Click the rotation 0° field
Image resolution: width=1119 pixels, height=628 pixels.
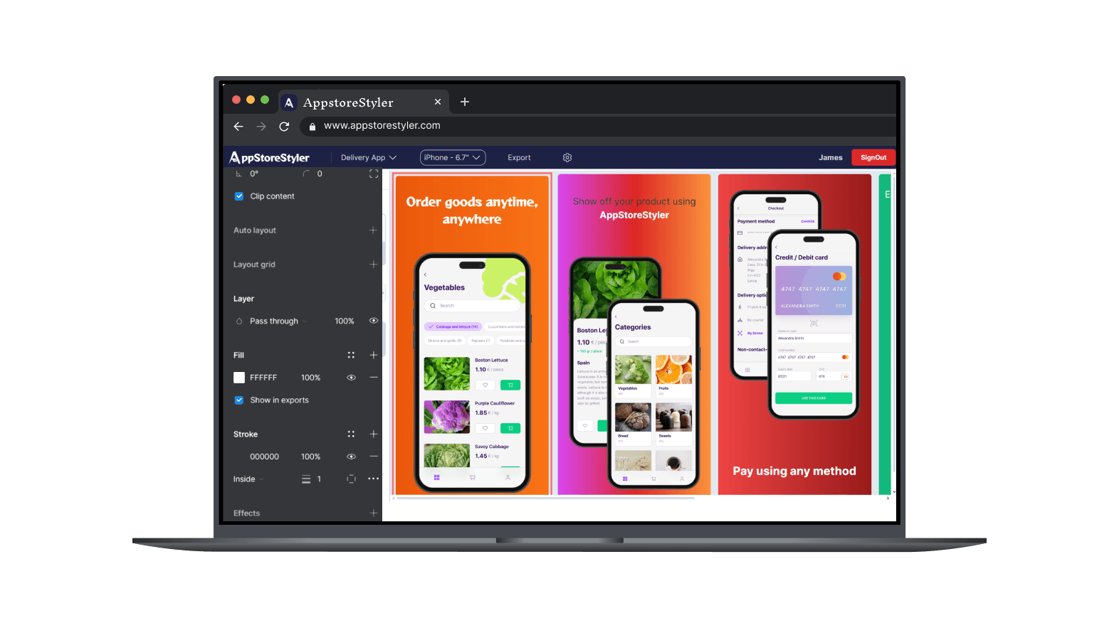coord(254,174)
